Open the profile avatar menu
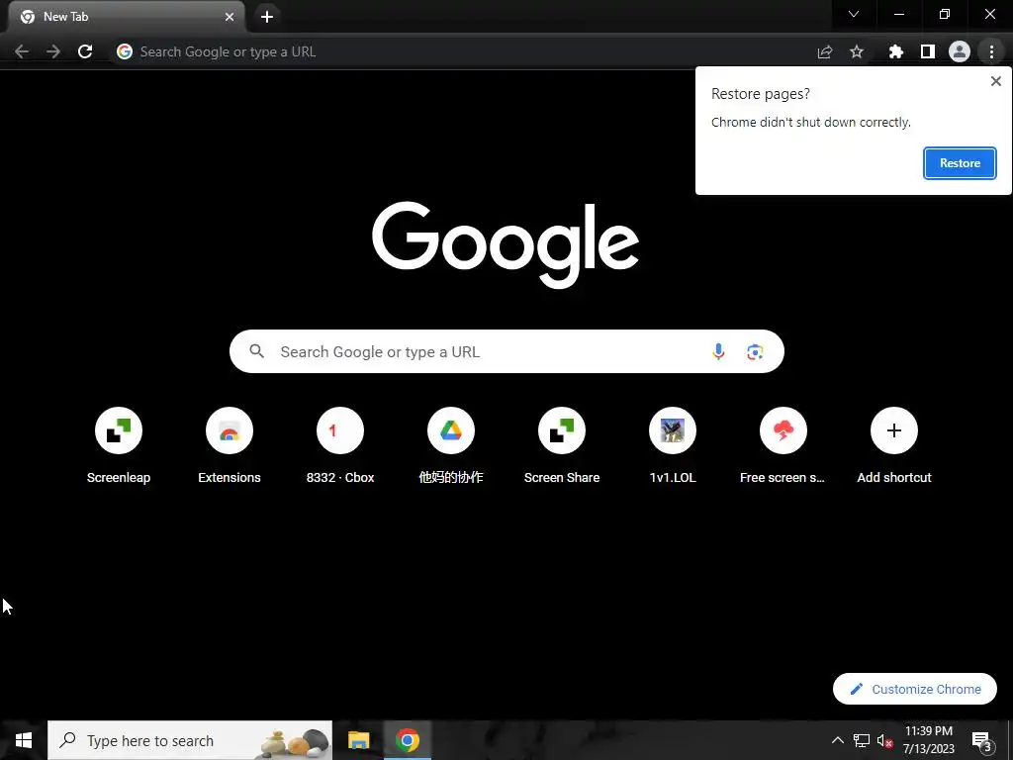The height and width of the screenshot is (760, 1013). coord(960,51)
